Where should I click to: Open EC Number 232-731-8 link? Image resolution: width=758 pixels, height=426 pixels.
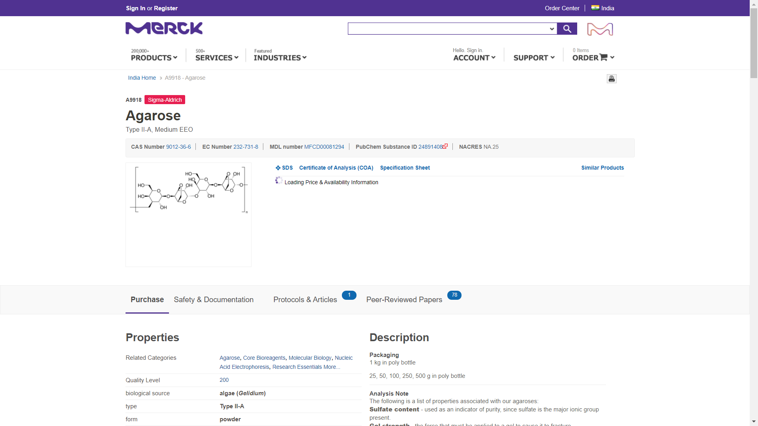click(x=246, y=147)
